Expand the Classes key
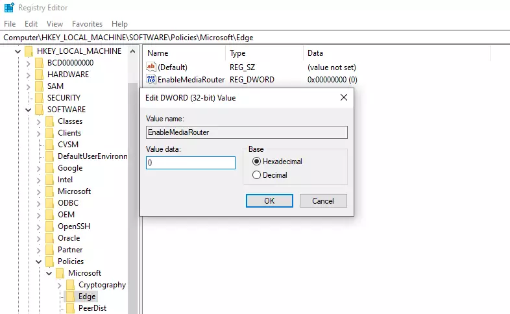510x314 pixels. tap(39, 122)
